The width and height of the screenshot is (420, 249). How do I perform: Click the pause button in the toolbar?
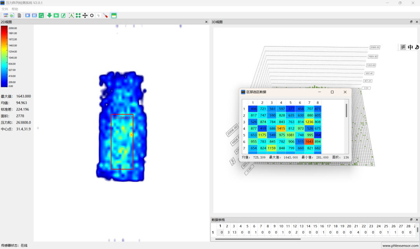tap(34, 16)
